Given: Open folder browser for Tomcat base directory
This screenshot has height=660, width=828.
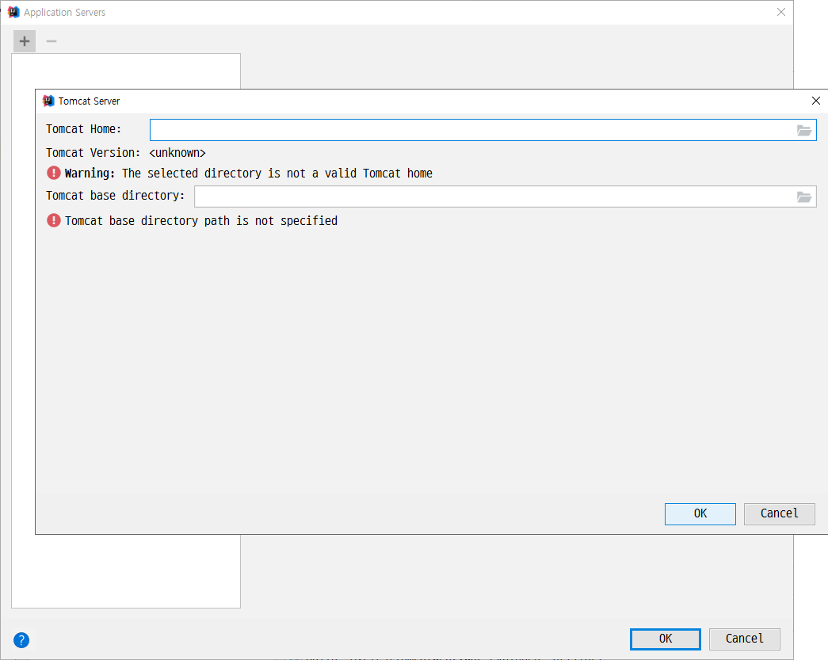Looking at the screenshot, I should (x=803, y=197).
